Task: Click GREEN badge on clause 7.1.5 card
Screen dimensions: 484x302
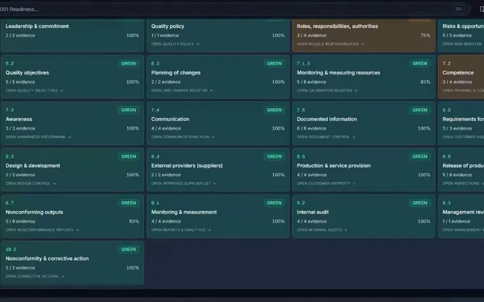Action: tap(420, 64)
